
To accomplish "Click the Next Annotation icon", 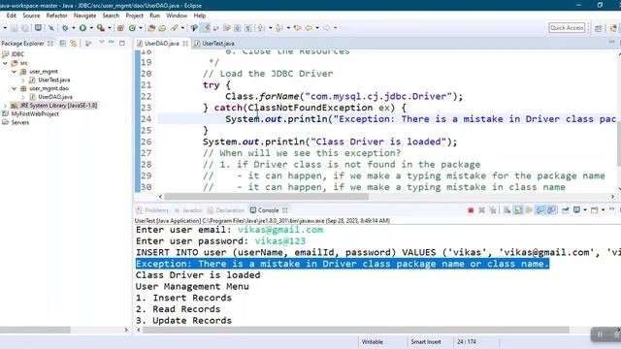I will click(x=261, y=28).
